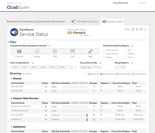Show availability for 2 Mth
Image resolution: width=155 pixels, height=133 pixels.
43,67
